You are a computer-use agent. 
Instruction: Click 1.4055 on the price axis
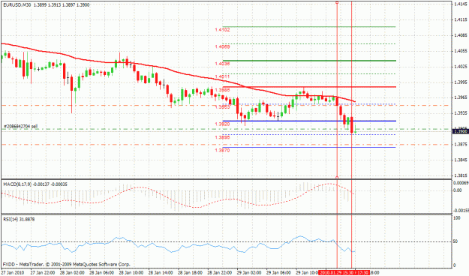tap(461, 51)
